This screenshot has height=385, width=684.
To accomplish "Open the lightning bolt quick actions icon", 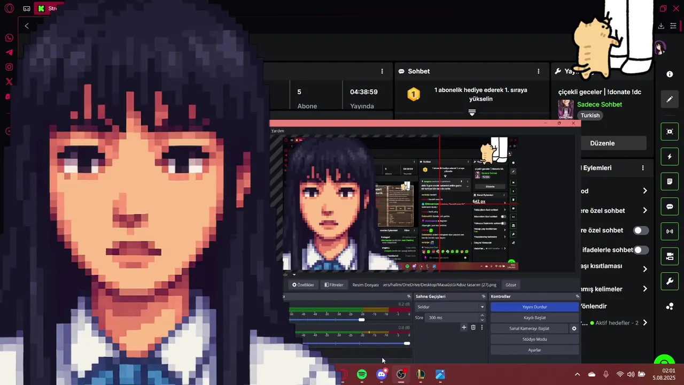I will click(x=670, y=157).
